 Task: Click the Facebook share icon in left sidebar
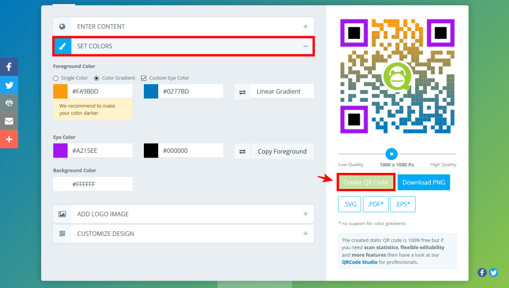tap(9, 66)
